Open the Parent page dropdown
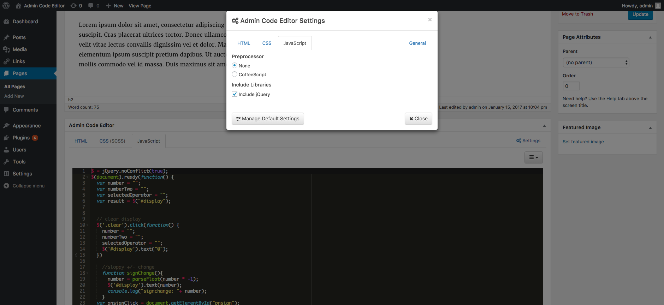The height and width of the screenshot is (305, 664). (596, 62)
